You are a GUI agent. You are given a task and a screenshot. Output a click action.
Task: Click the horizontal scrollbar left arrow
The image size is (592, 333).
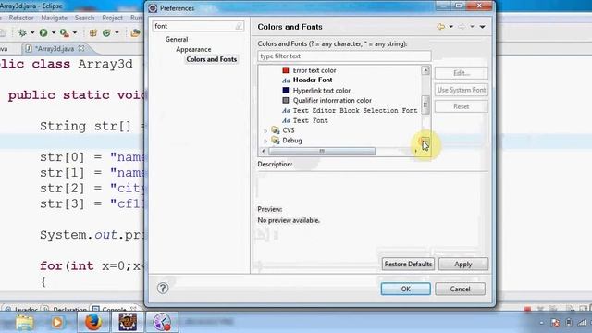click(263, 152)
